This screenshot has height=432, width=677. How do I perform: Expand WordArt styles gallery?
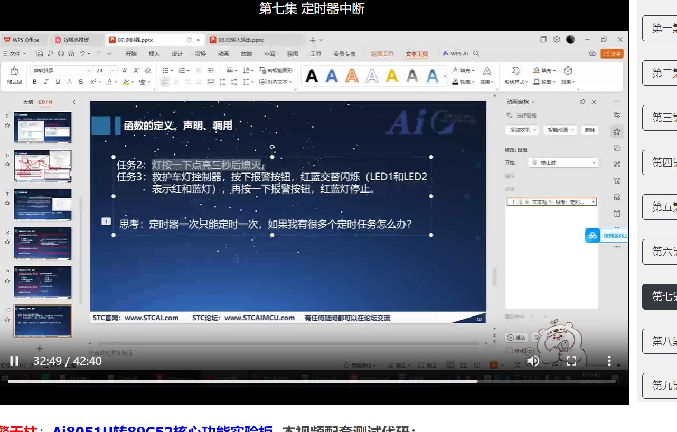pyautogui.click(x=445, y=77)
